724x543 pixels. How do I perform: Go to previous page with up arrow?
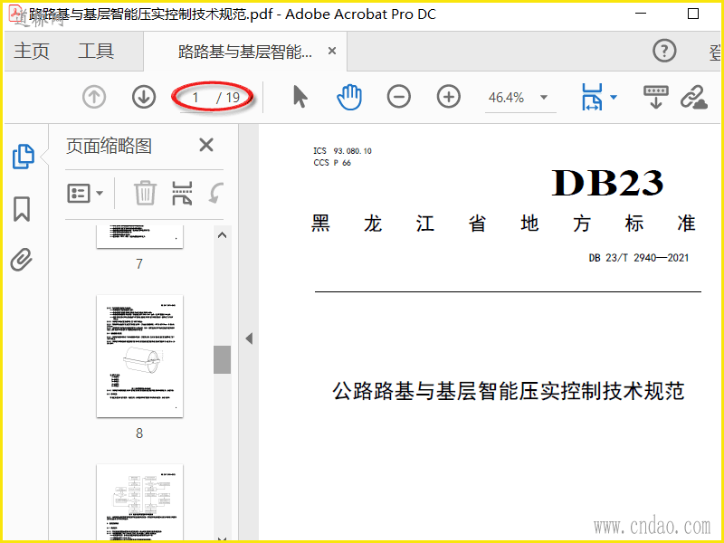point(94,98)
